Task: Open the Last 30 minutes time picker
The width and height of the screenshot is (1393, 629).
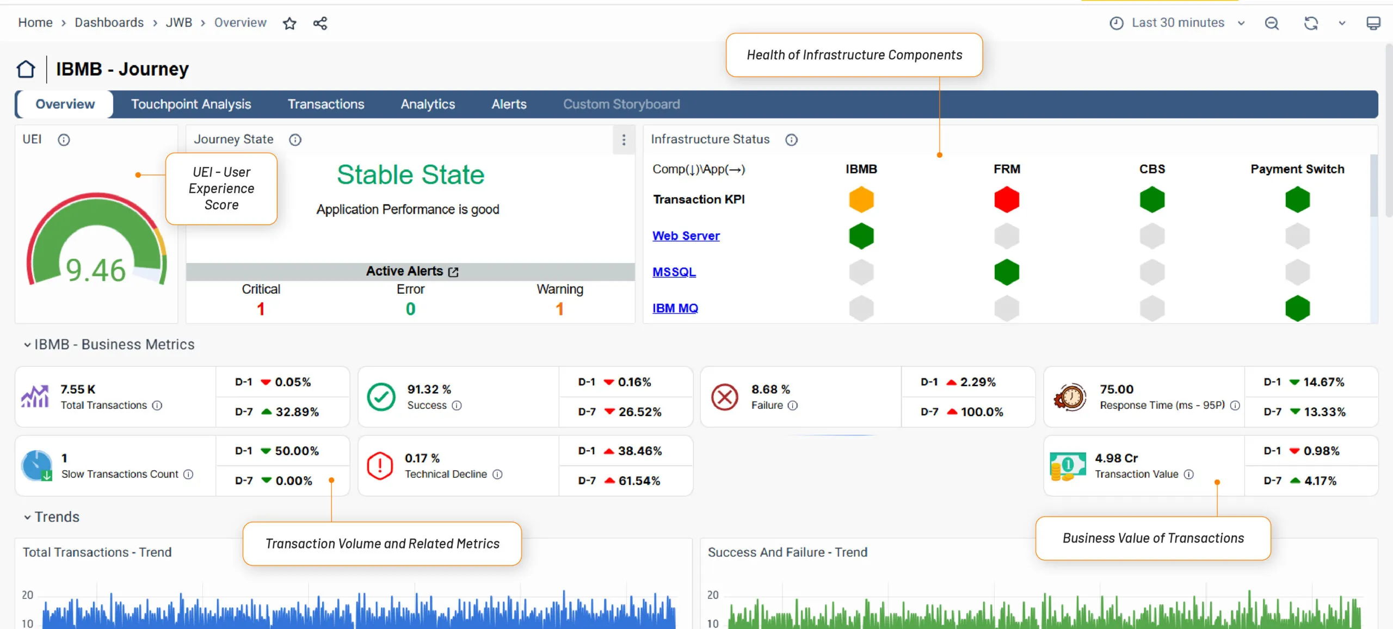Action: [1178, 23]
